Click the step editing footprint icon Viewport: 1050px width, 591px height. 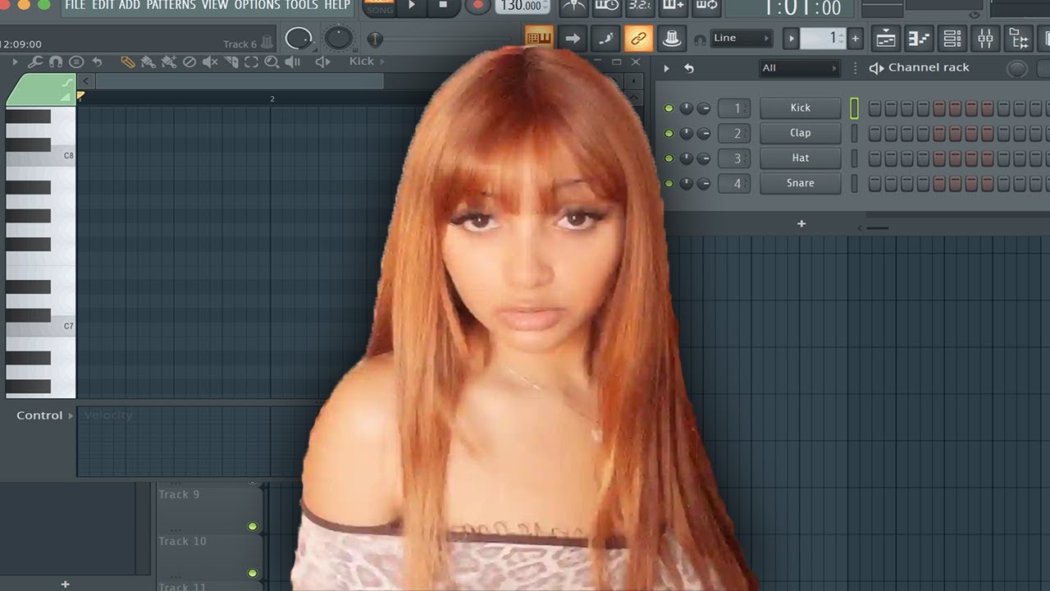coord(605,38)
